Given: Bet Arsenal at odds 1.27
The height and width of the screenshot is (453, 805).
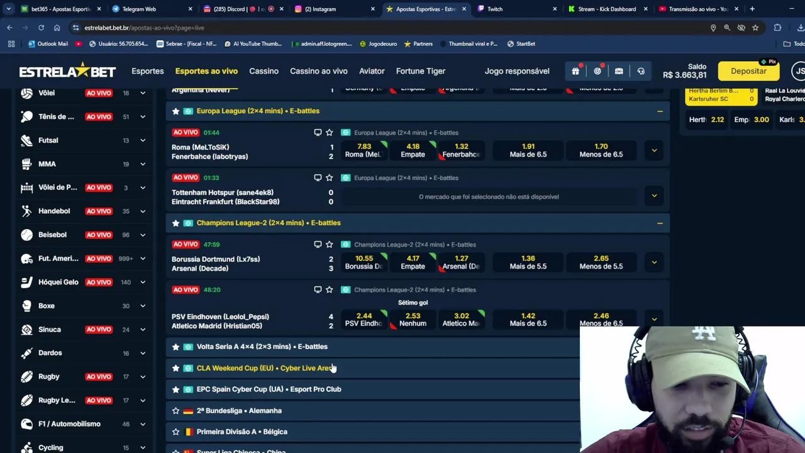Looking at the screenshot, I should pos(462,262).
